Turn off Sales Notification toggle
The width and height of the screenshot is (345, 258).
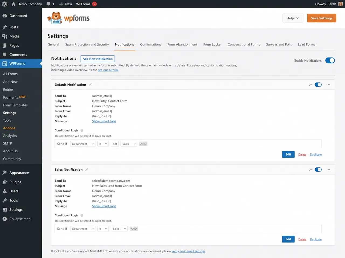click(x=318, y=170)
